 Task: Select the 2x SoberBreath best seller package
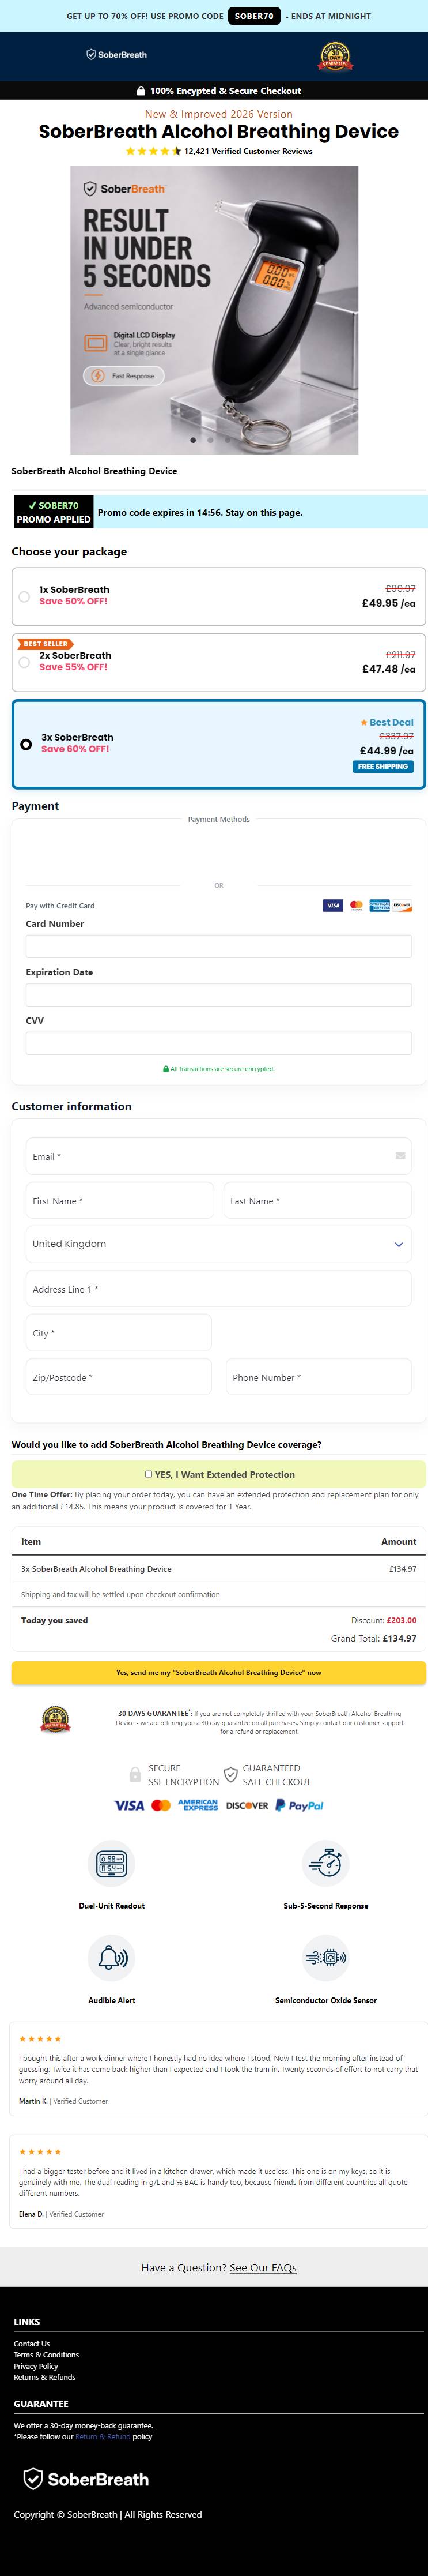click(x=218, y=662)
